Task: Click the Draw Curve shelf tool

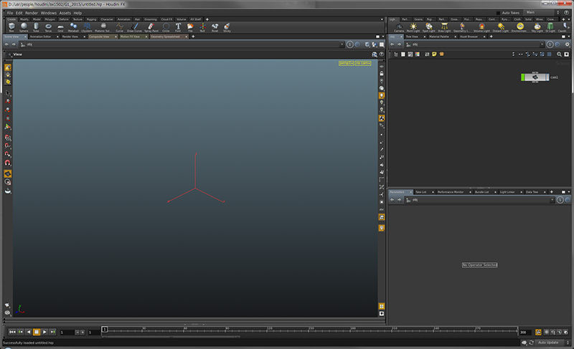Action: [x=136, y=27]
